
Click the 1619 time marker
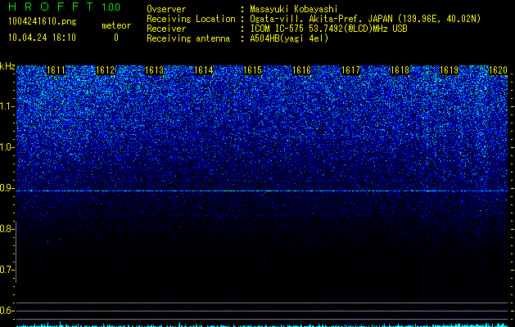[449, 70]
